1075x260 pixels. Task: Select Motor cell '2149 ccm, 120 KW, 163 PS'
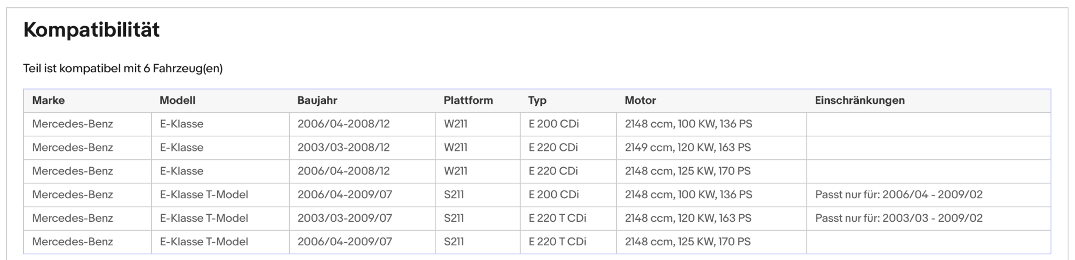(x=688, y=147)
